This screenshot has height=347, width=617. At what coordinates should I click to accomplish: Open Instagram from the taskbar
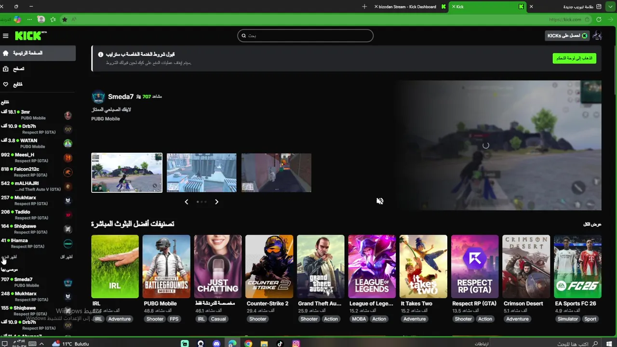coord(296,344)
